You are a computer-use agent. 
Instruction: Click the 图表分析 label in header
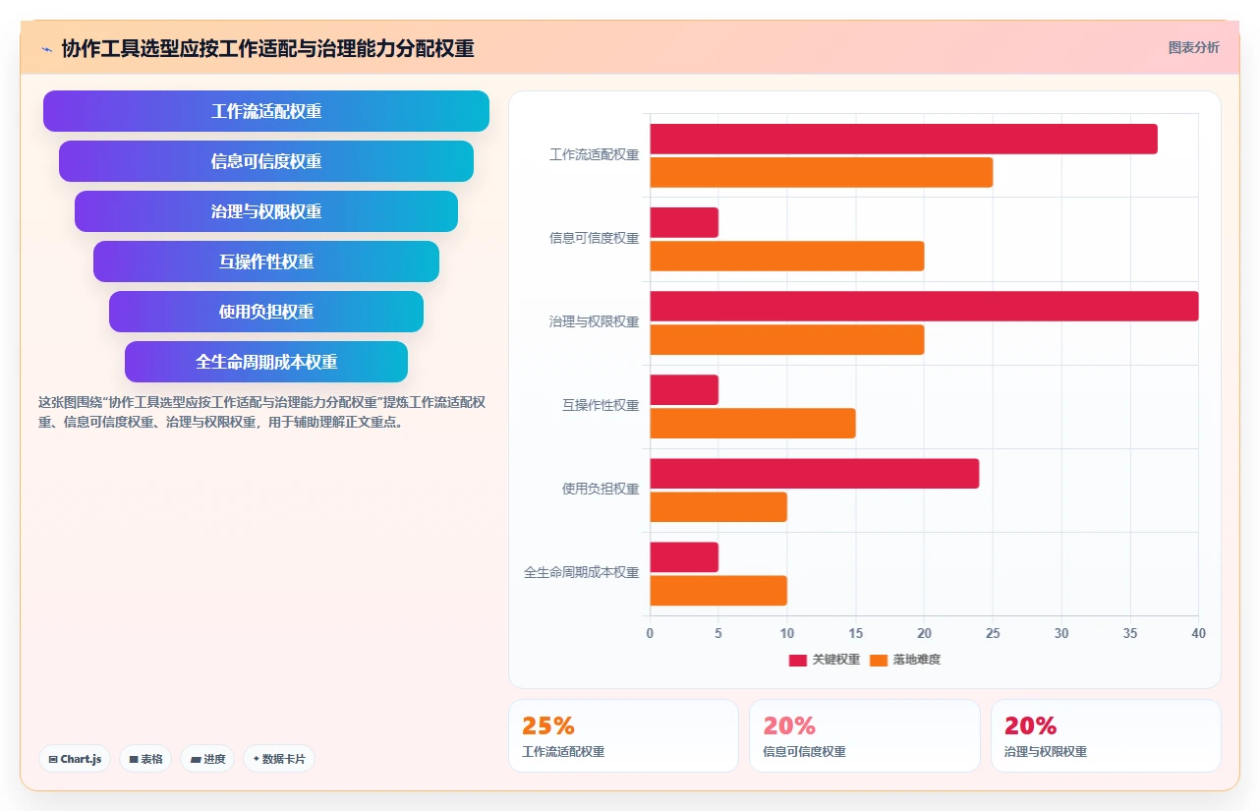coord(1193,47)
